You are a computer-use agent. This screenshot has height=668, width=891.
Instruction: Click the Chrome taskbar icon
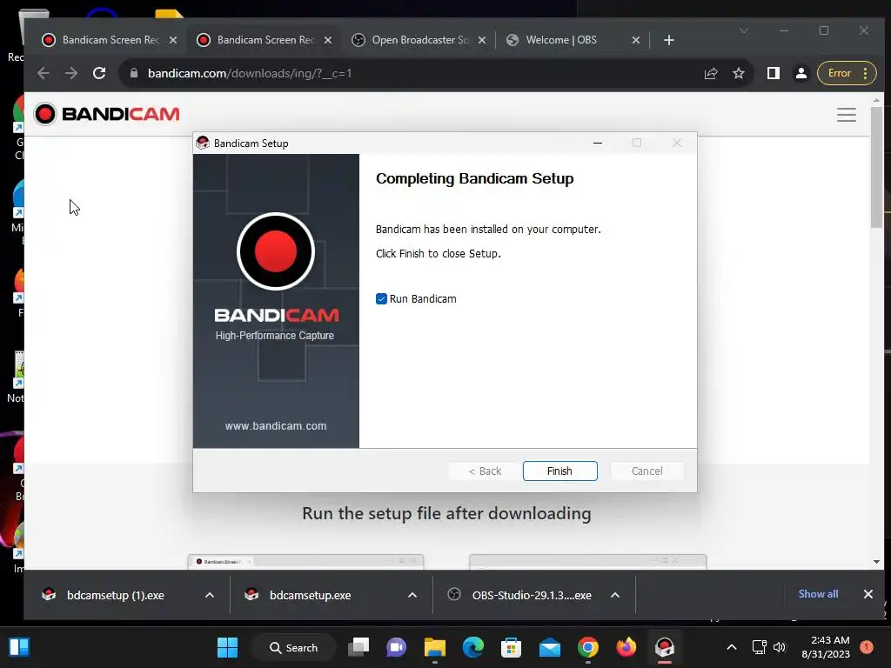pyautogui.click(x=588, y=647)
